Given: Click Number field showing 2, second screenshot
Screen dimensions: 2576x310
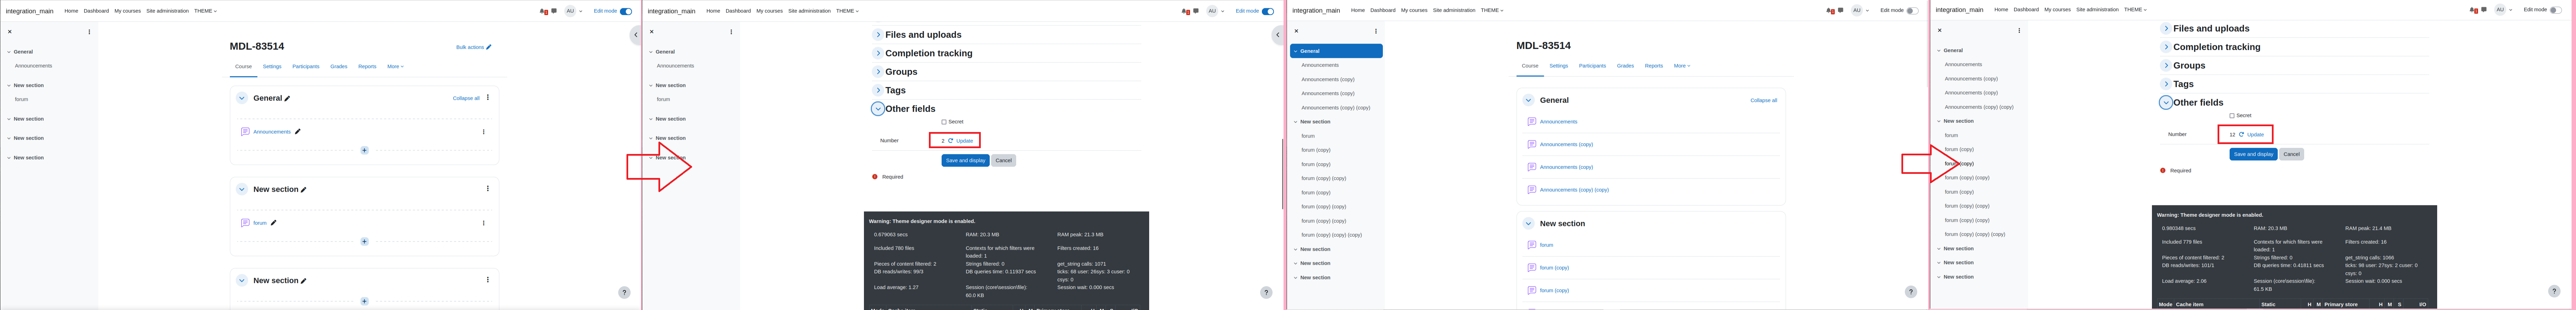Looking at the screenshot, I should click(943, 141).
